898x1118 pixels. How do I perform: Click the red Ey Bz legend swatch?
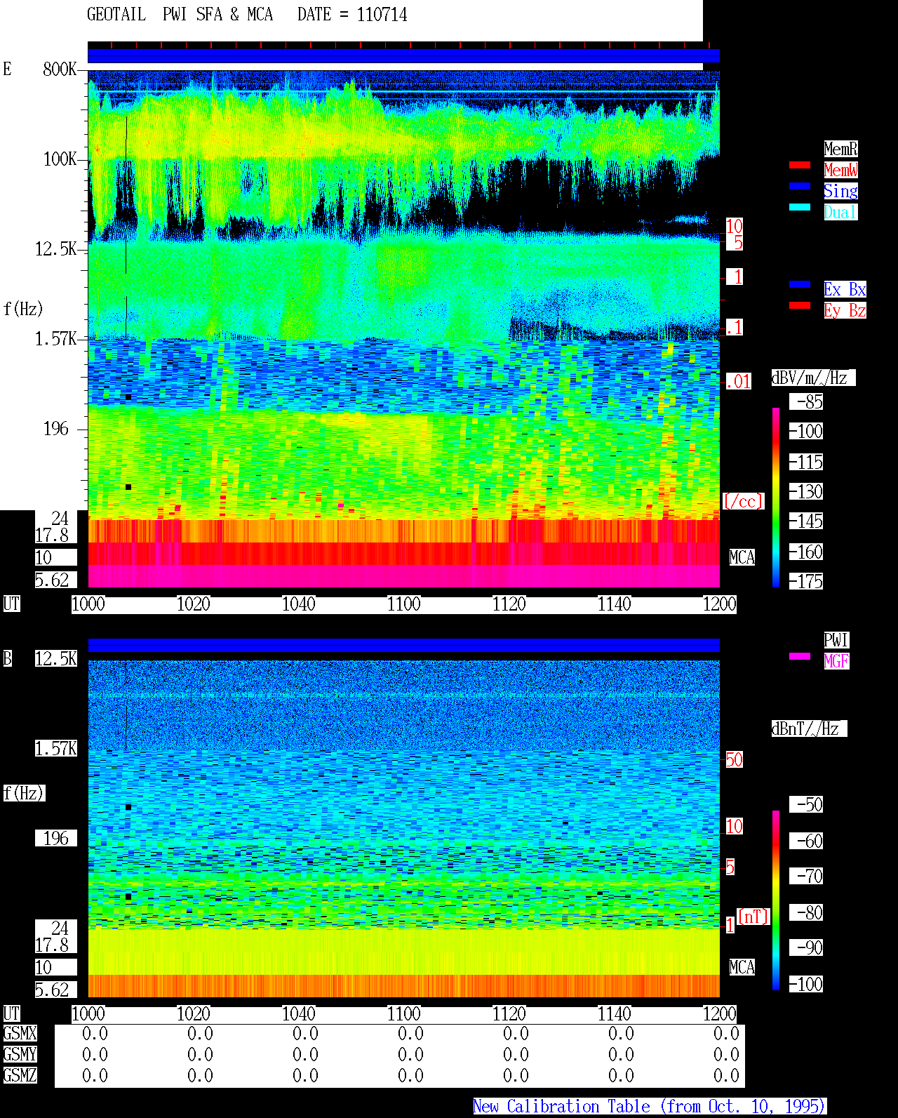pos(800,305)
